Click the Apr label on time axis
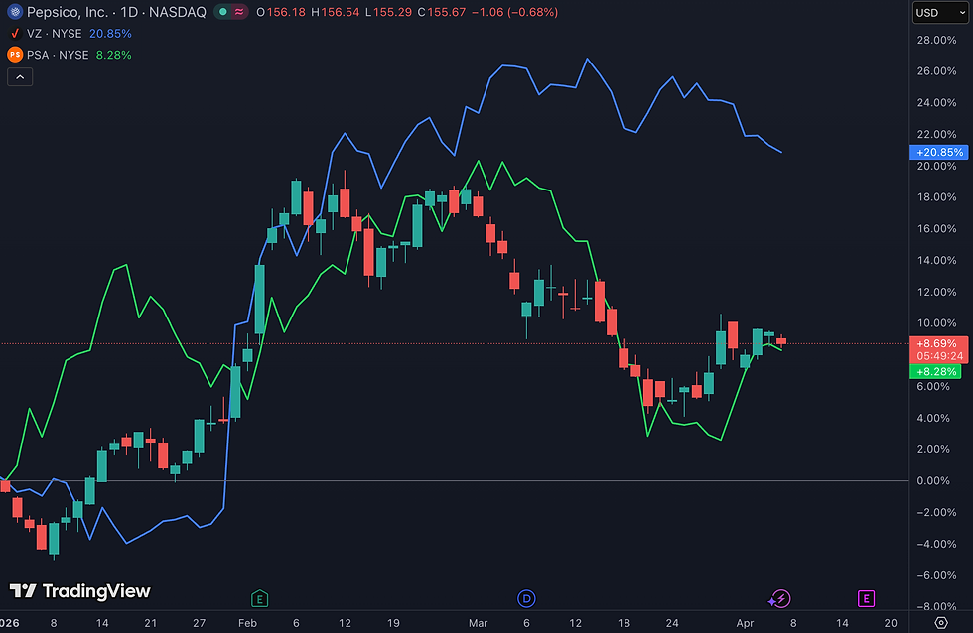Image resolution: width=973 pixels, height=633 pixels. pyautogui.click(x=745, y=623)
